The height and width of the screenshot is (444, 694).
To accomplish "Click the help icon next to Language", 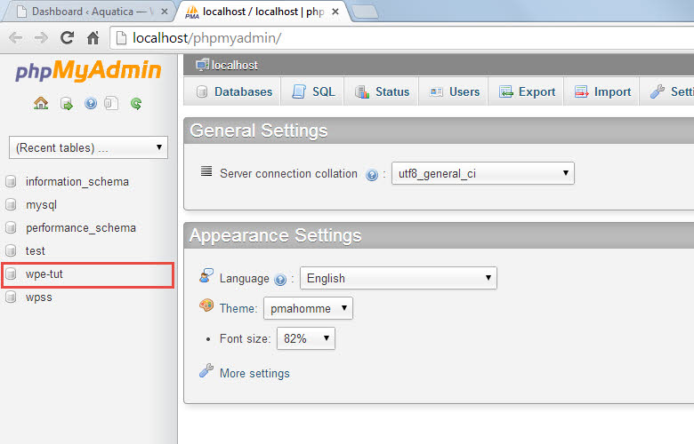I will [280, 280].
